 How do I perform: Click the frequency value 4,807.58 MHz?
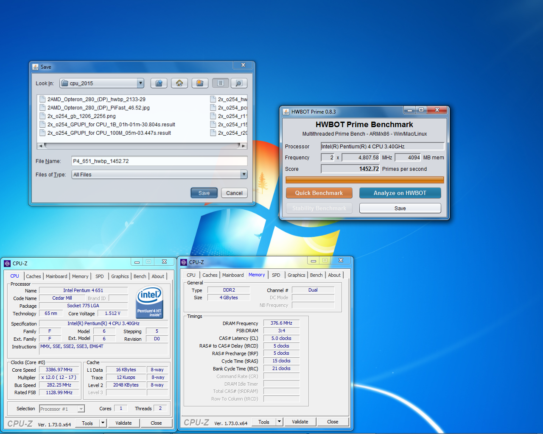[x=361, y=157]
